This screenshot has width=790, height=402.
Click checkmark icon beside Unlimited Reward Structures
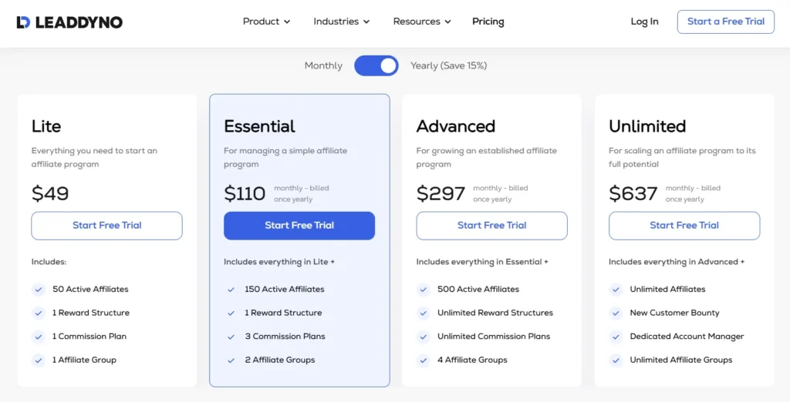click(x=424, y=313)
